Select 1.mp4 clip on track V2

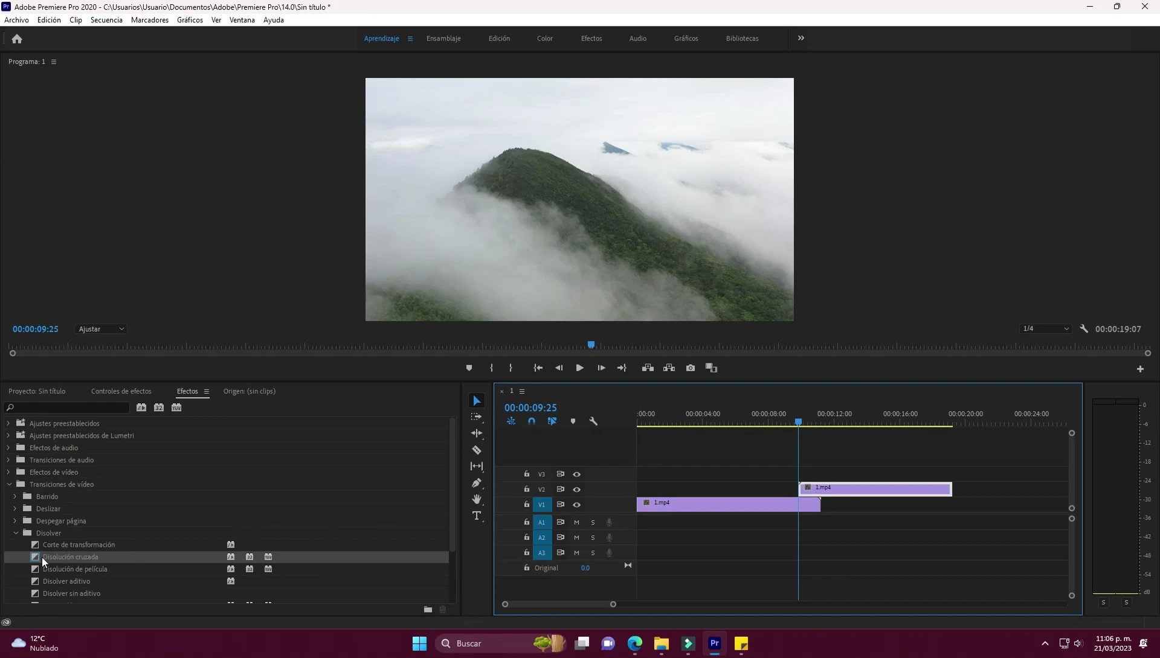tap(875, 489)
